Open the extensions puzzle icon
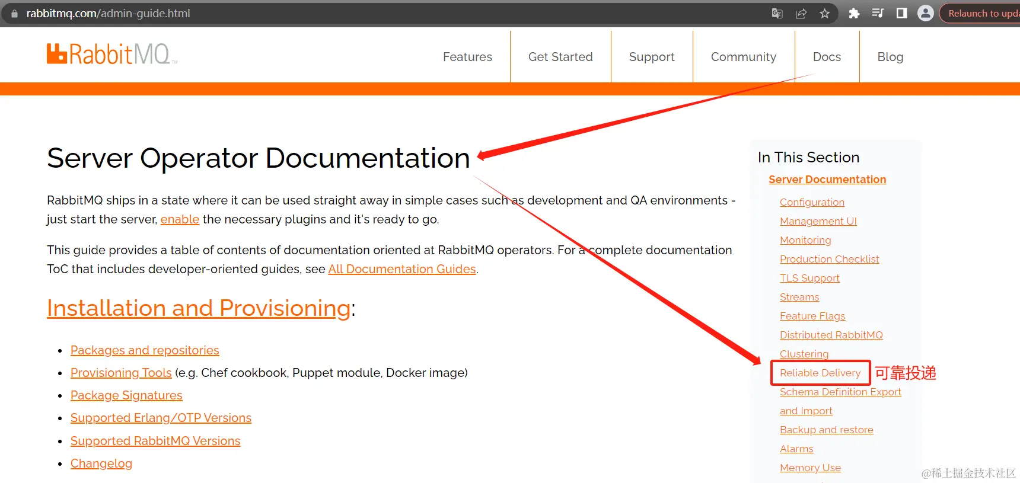The image size is (1020, 483). coord(854,13)
